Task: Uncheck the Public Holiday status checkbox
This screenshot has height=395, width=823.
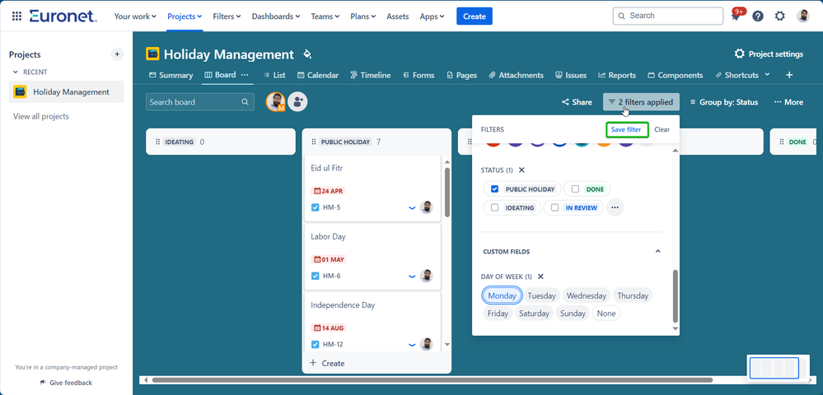Action: [494, 189]
